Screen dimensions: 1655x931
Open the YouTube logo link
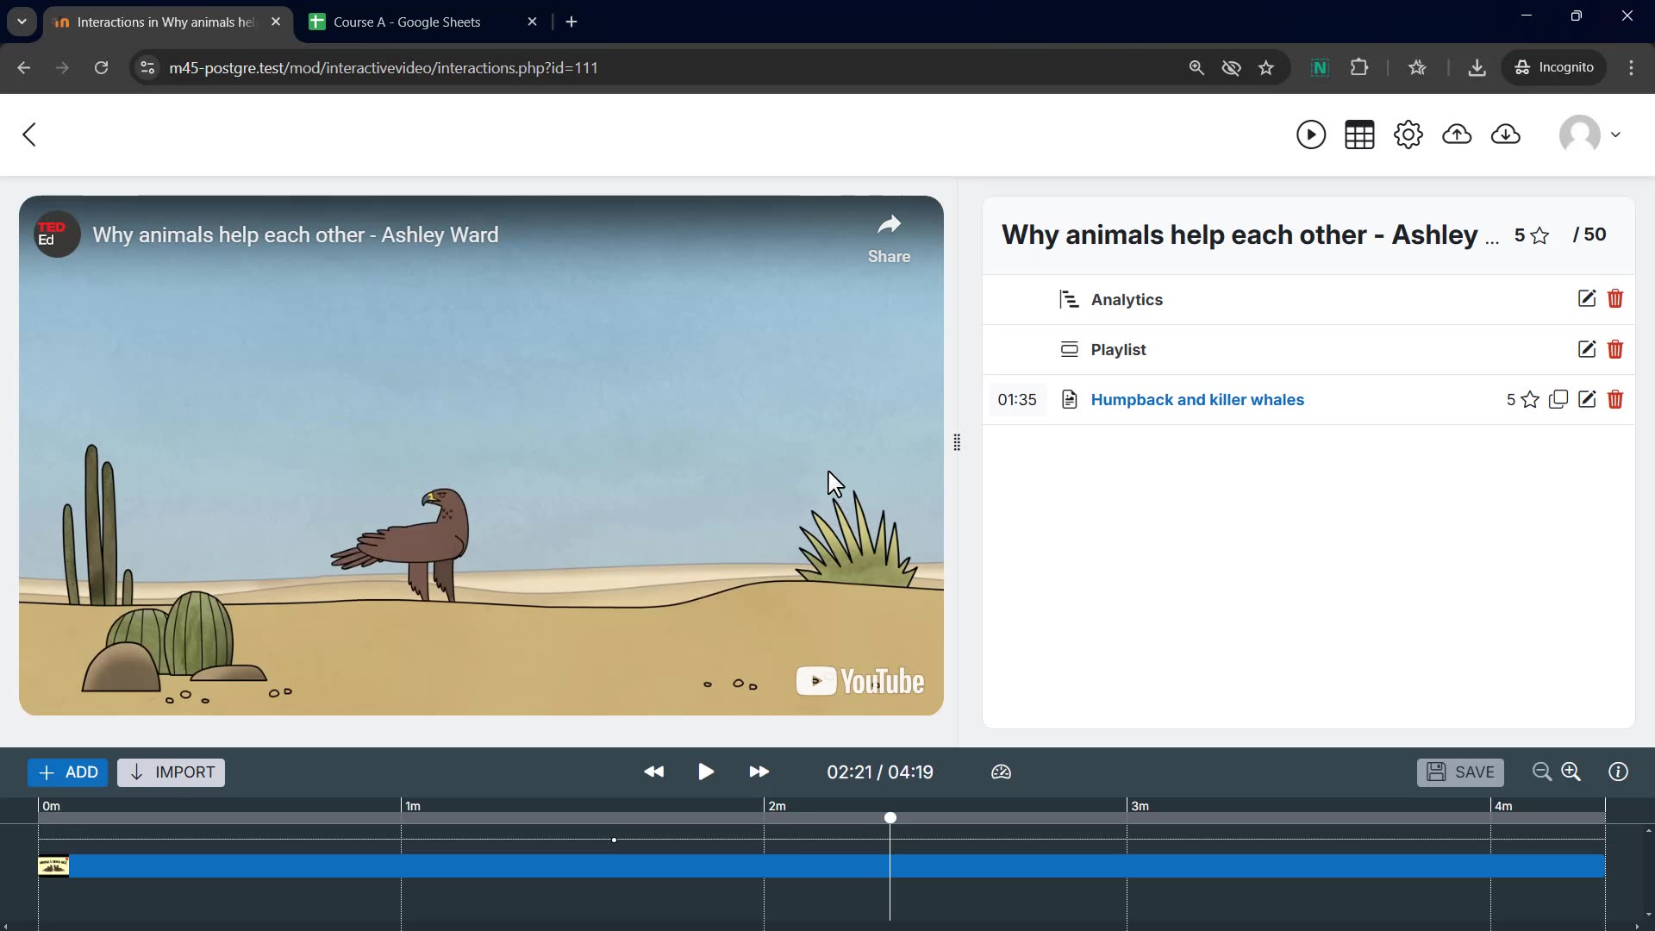(x=859, y=681)
